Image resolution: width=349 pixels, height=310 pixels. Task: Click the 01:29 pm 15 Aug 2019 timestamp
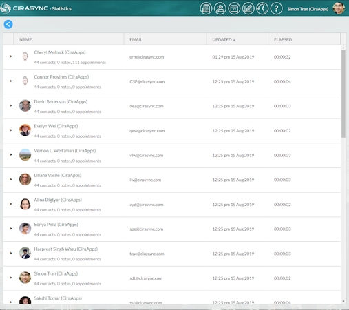coord(233,57)
